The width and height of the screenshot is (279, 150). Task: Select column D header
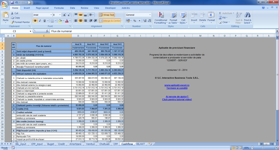coord(78,36)
